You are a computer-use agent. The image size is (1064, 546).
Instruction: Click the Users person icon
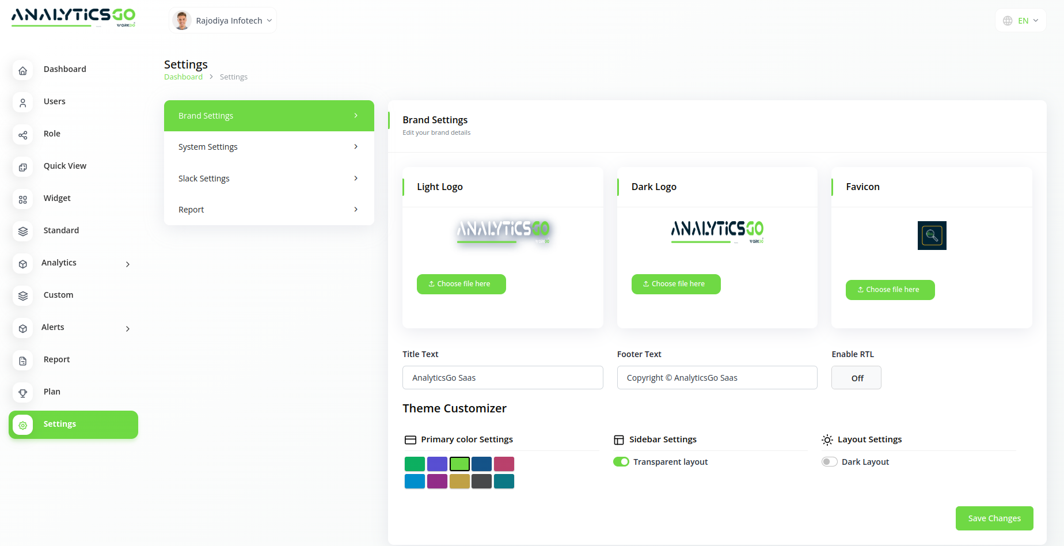tap(23, 103)
